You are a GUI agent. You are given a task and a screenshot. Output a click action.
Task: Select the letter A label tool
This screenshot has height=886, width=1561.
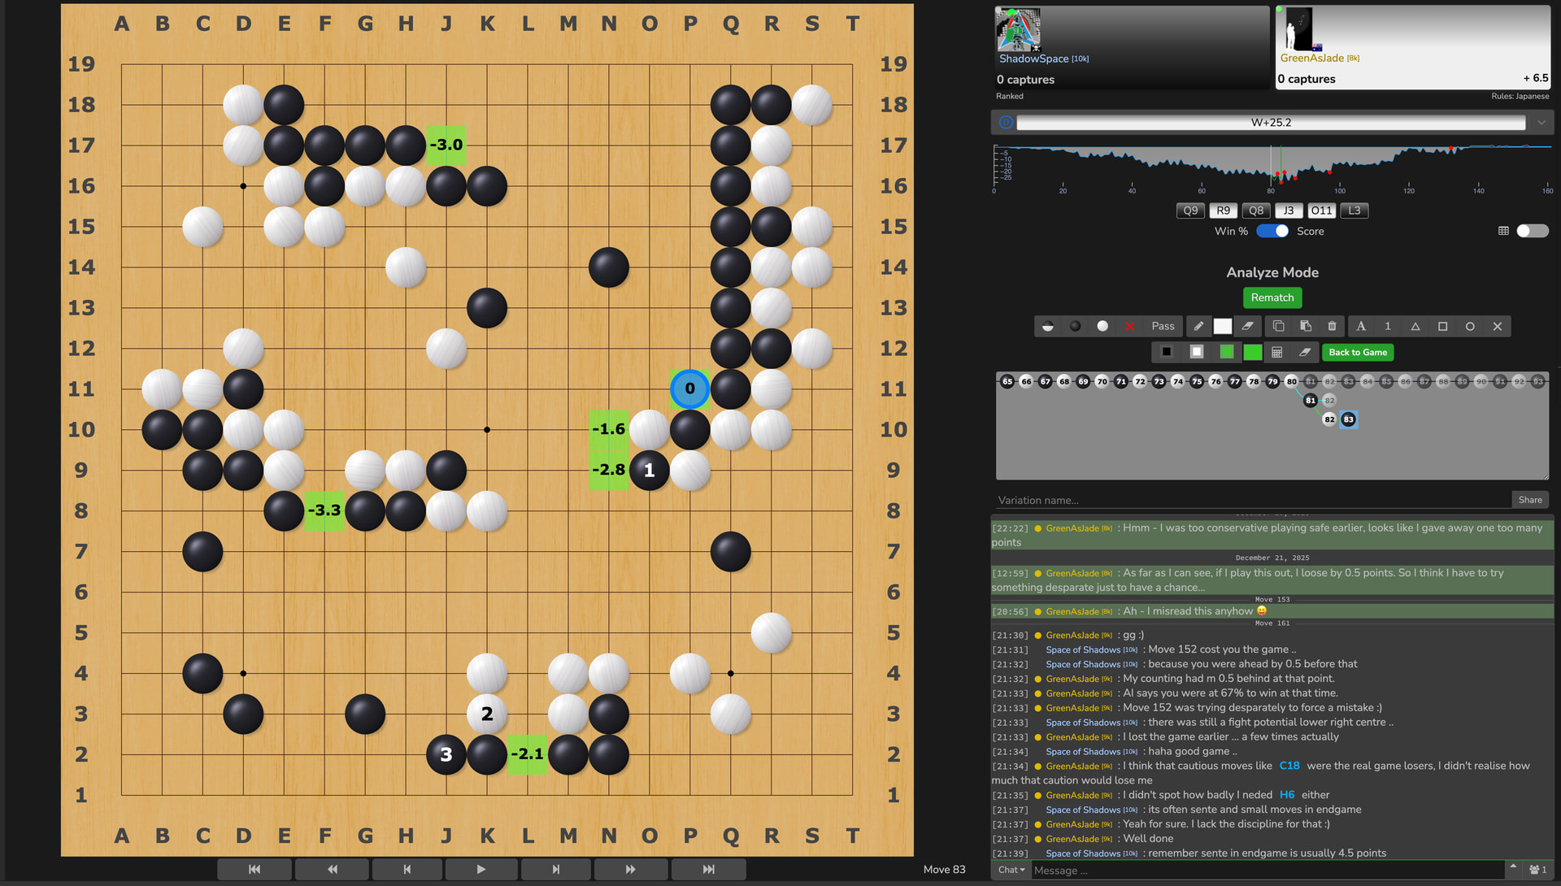point(1361,326)
